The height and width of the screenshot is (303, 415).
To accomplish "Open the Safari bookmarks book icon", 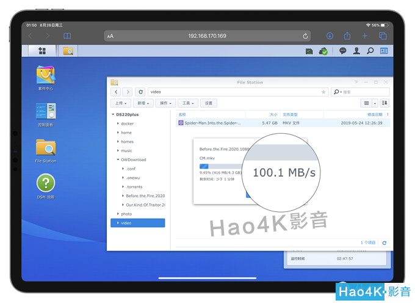I will pos(67,36).
